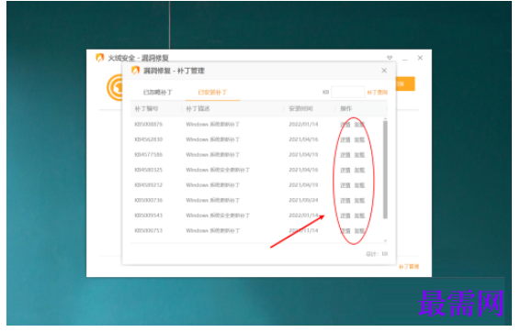This screenshot has height=332, width=521.
Task: Click the 安装时间 column header
Action: [x=300, y=109]
